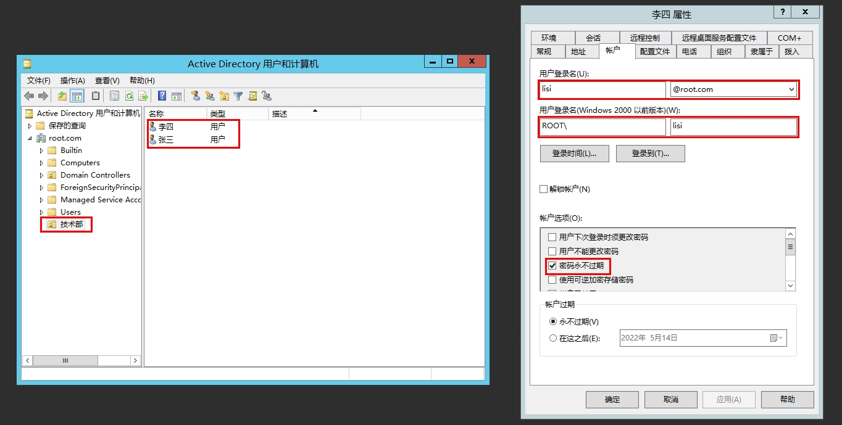
Task: Open Help via the blue question mark icon
Action: pyautogui.click(x=162, y=96)
